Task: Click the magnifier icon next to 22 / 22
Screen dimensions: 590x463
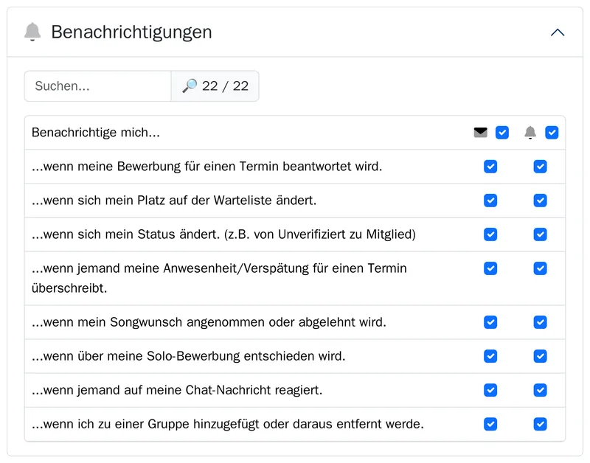Action: point(190,86)
